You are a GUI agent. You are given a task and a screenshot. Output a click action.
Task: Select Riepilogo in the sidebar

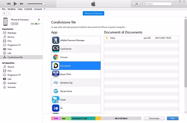(12, 33)
